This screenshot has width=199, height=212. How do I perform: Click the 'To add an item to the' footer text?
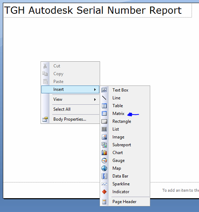coord(181,190)
